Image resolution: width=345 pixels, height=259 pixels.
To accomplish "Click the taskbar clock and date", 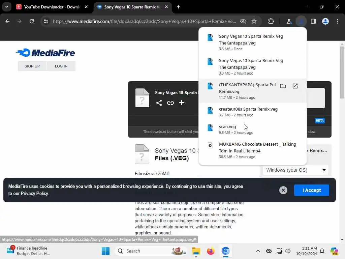I will tap(306, 251).
